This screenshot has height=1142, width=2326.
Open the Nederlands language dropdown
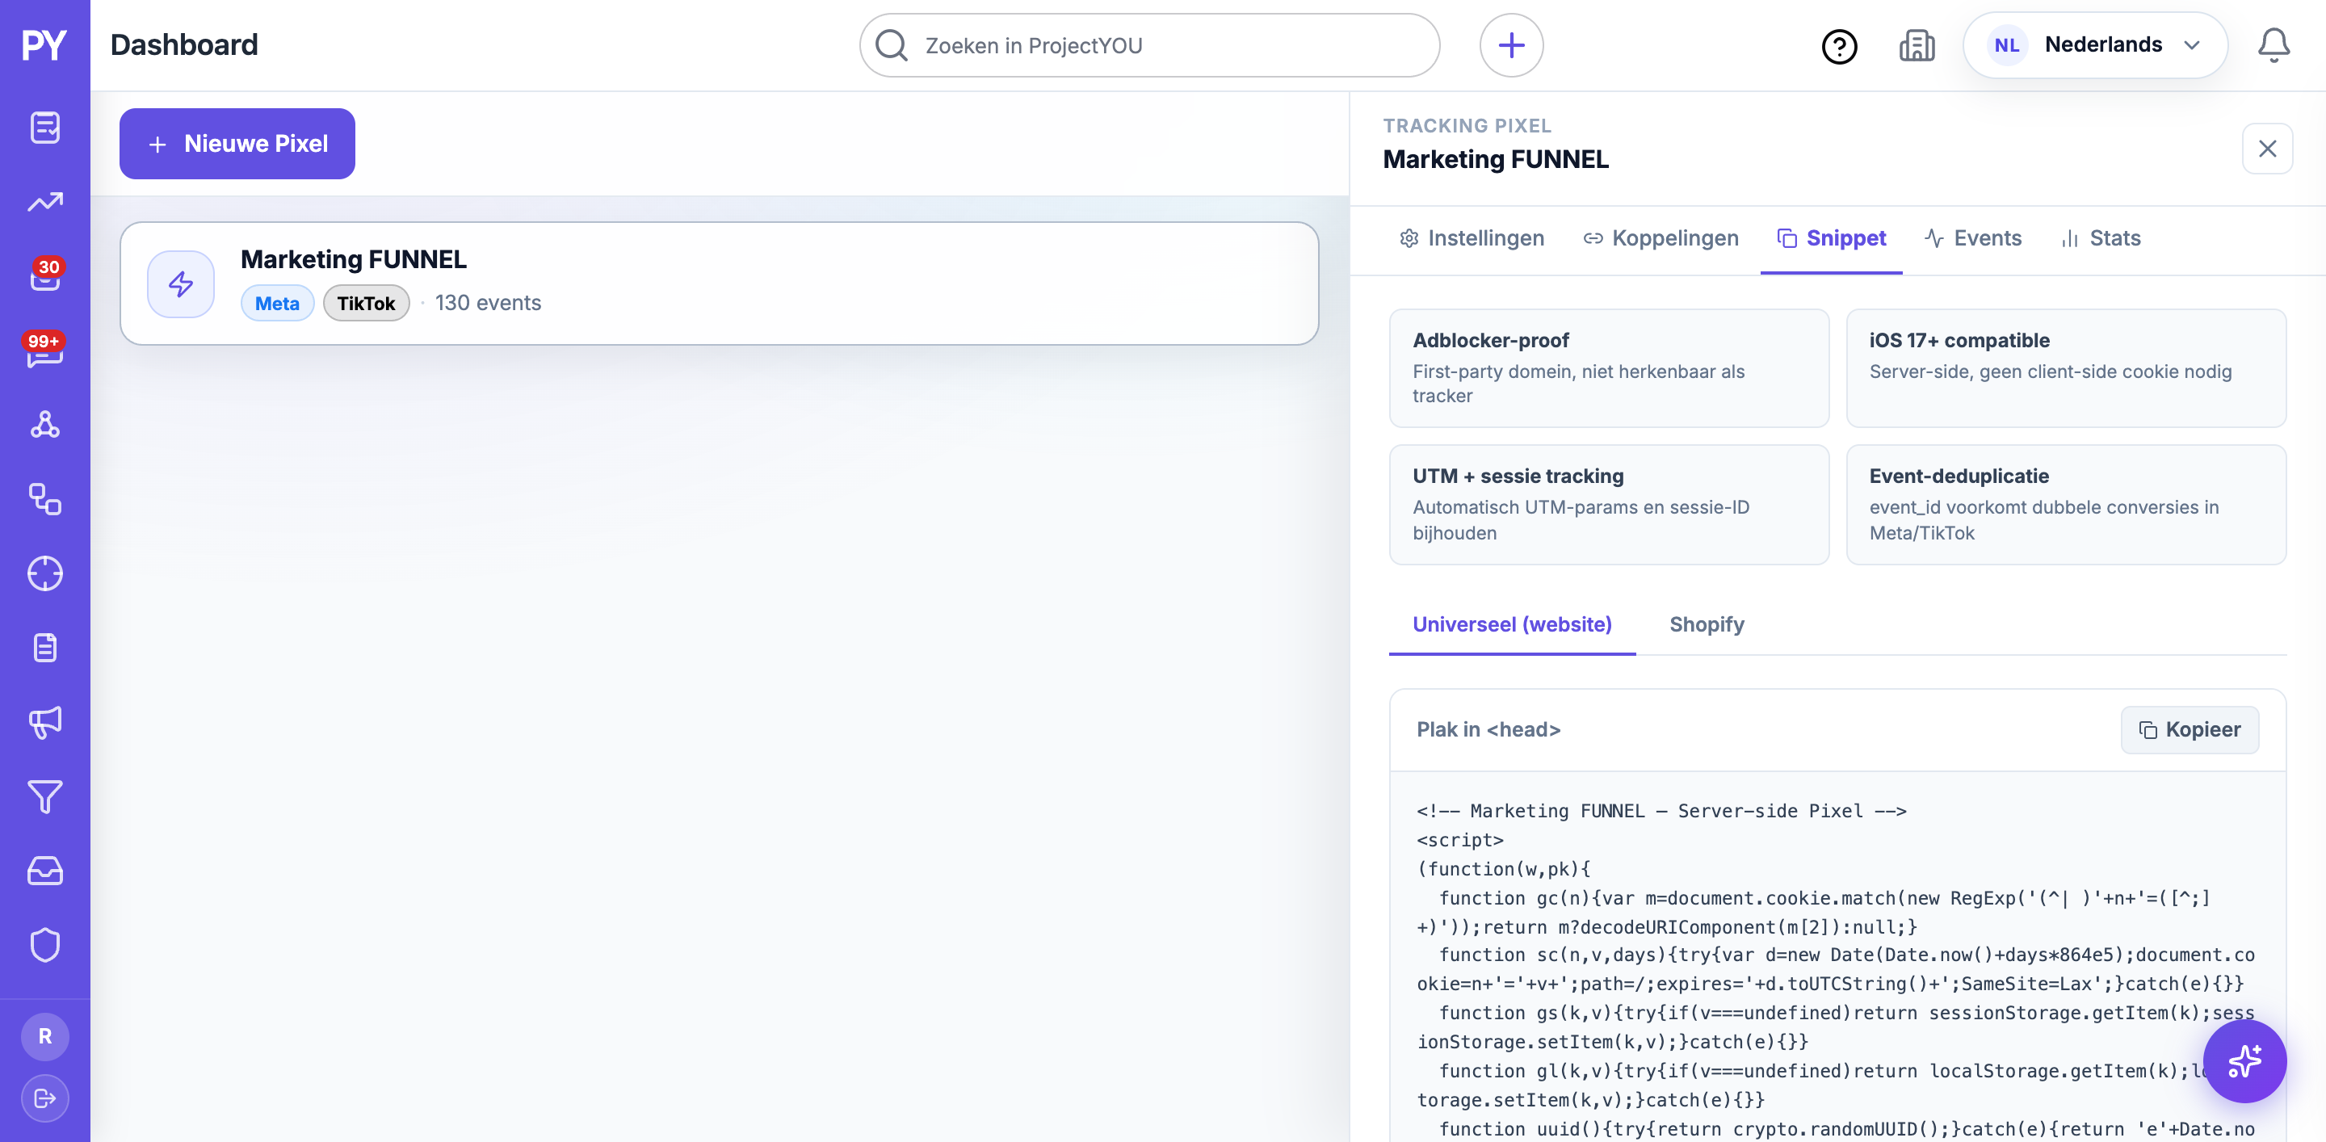coord(2095,45)
